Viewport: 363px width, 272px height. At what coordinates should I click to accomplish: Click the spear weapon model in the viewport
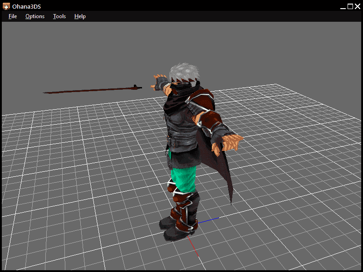[93, 90]
